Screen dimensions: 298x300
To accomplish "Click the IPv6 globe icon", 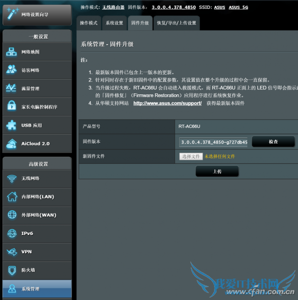I will pos(12,233).
